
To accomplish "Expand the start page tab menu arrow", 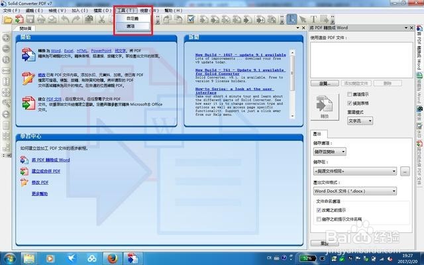I will [x=297, y=28].
